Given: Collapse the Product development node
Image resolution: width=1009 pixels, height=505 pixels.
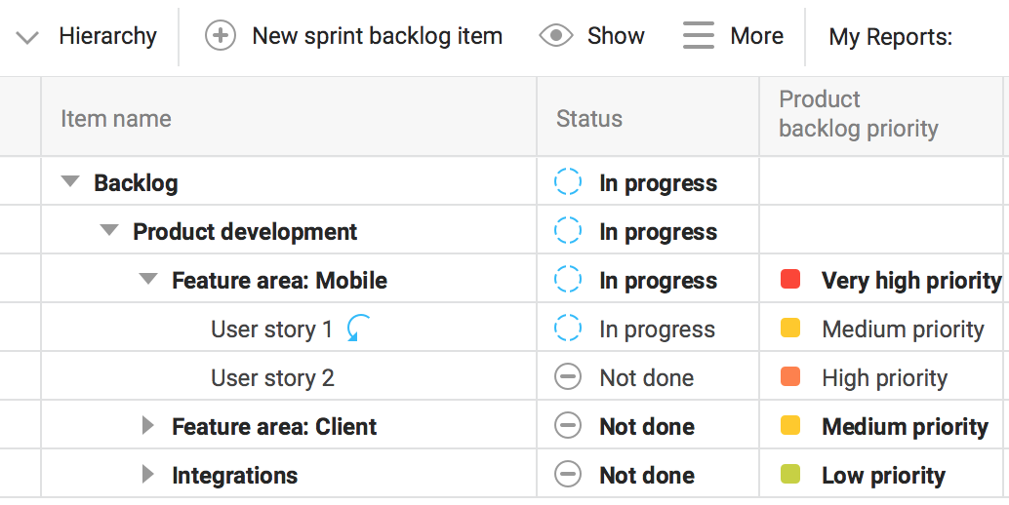Looking at the screenshot, I should point(109,231).
